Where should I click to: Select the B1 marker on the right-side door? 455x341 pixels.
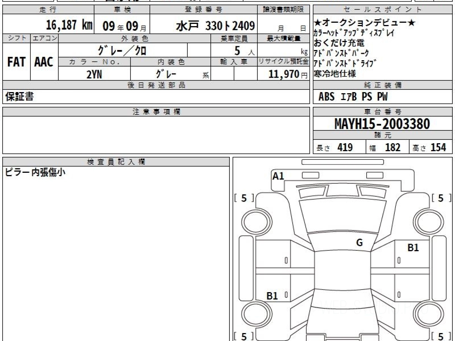point(413,248)
